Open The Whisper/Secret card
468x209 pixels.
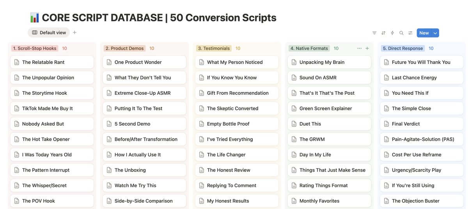coord(52,186)
